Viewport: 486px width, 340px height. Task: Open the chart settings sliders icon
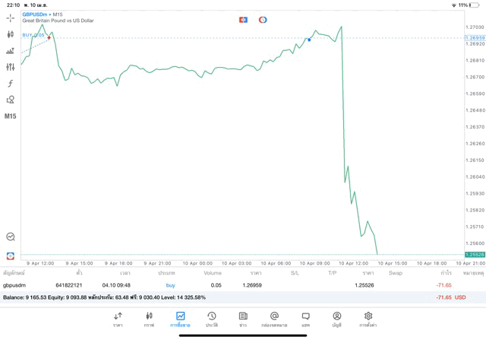point(11,67)
